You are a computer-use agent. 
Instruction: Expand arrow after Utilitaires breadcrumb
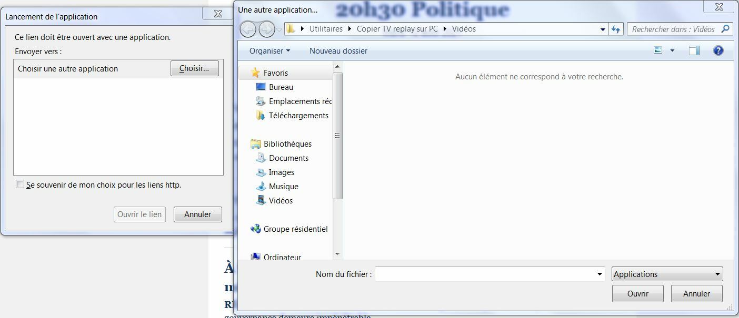[350, 29]
